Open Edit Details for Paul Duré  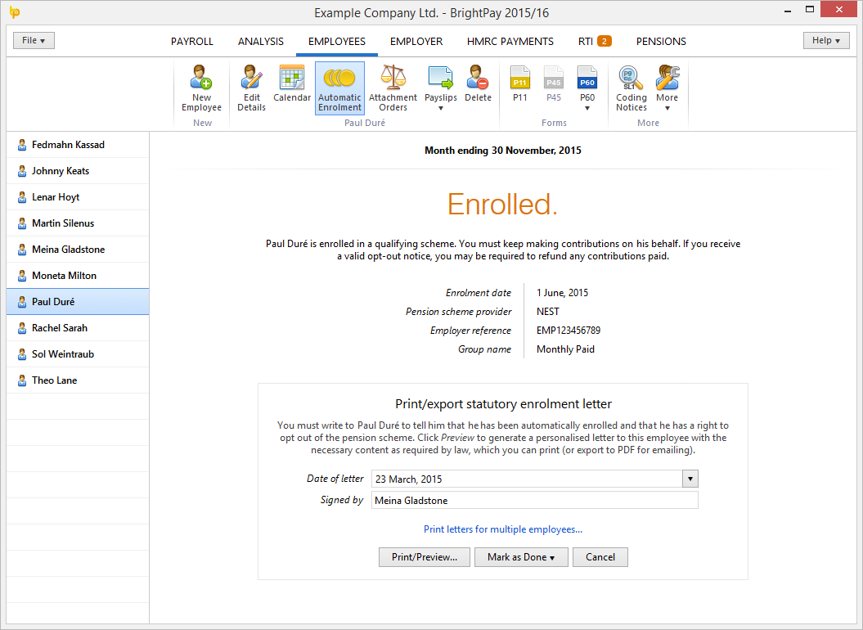point(251,88)
